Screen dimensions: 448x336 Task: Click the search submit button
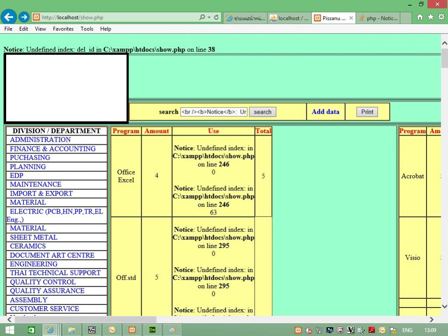(262, 112)
